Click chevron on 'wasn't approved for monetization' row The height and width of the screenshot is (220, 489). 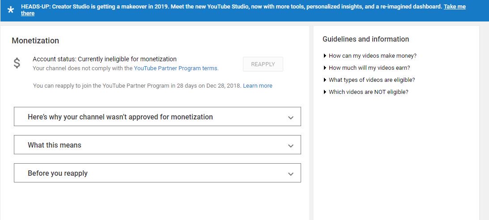coord(291,118)
